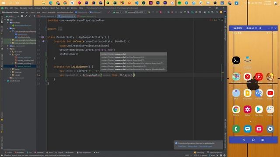Open the Run tool window
Screen dimensions: 280x157
pos(97,153)
